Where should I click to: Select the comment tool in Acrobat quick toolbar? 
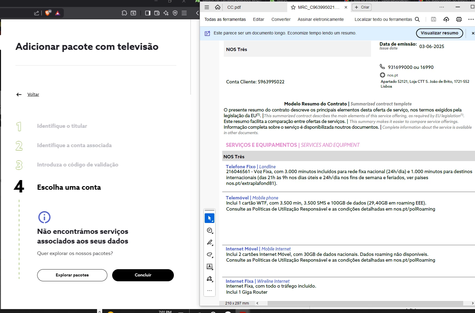pyautogui.click(x=210, y=231)
